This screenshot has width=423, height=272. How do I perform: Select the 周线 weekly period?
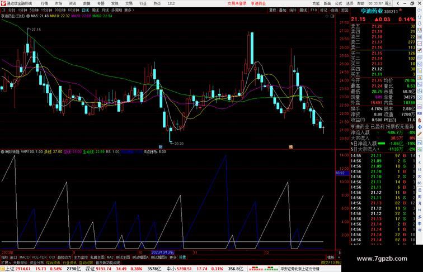point(95,10)
